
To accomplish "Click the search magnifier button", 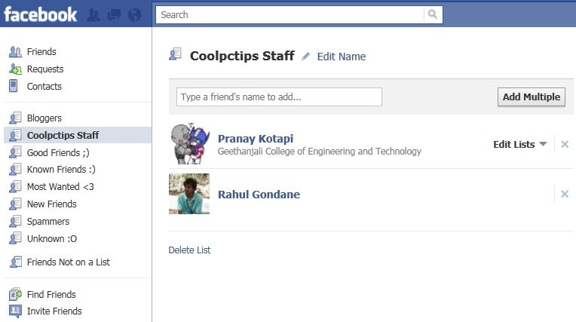I will [x=433, y=14].
